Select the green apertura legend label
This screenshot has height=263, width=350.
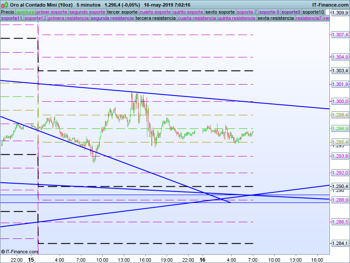[x=25, y=12]
